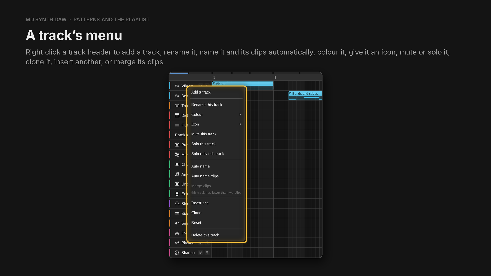
Task: Click the FM track drum icon
Action: 177,233
